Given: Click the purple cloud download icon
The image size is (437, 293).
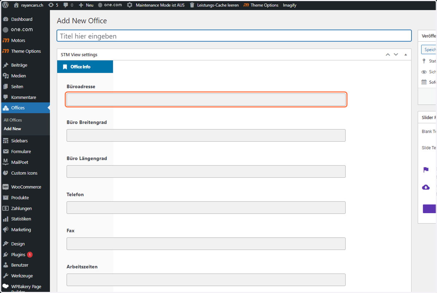Looking at the screenshot, I should pos(426,187).
